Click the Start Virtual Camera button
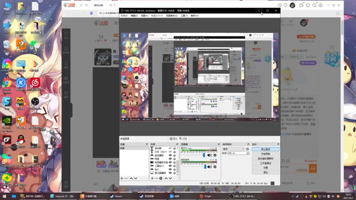Viewport: 356px width, 200px height. (265, 159)
